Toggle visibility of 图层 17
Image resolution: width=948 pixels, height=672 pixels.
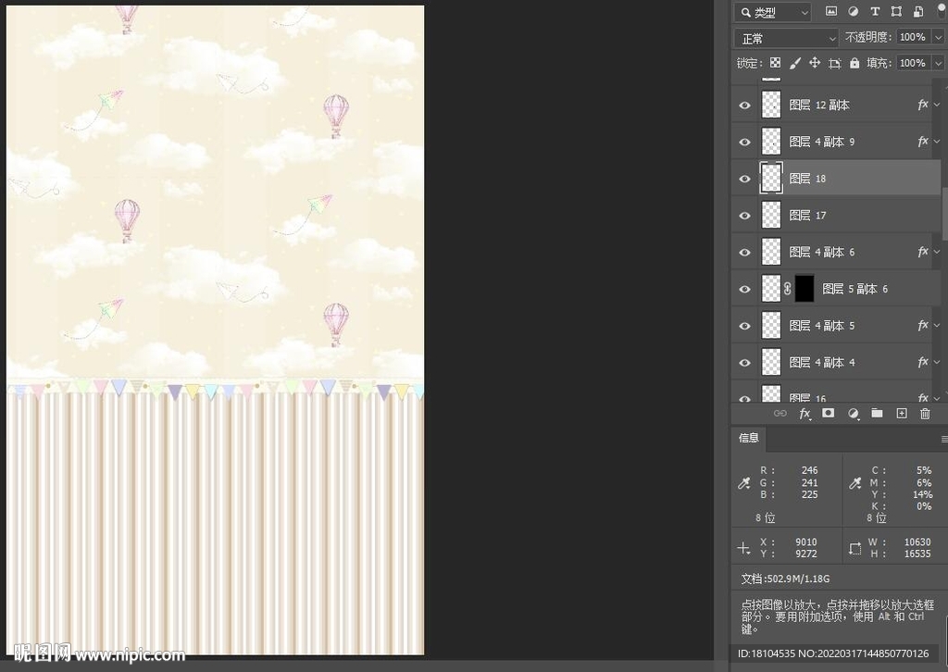pyautogui.click(x=744, y=216)
